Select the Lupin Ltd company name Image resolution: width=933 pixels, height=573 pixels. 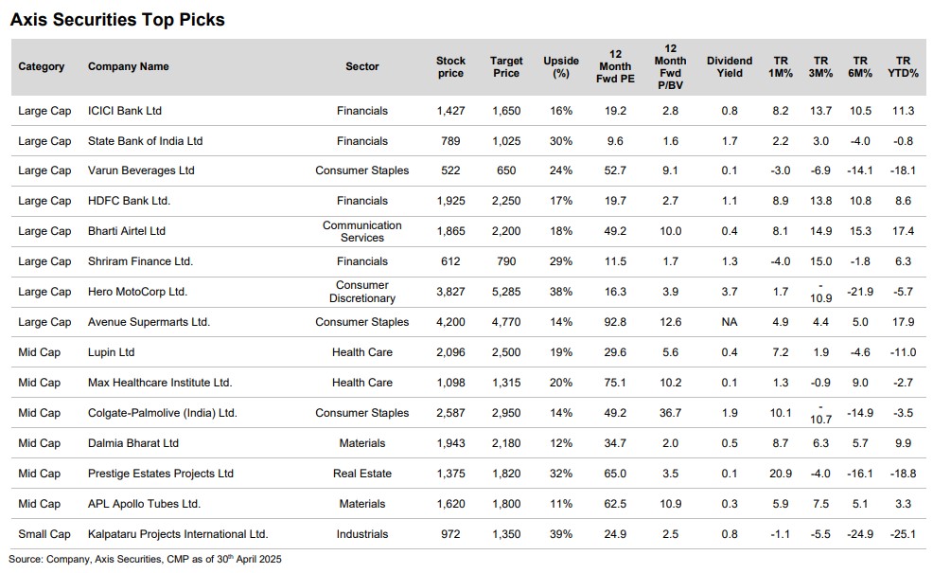tap(111, 352)
